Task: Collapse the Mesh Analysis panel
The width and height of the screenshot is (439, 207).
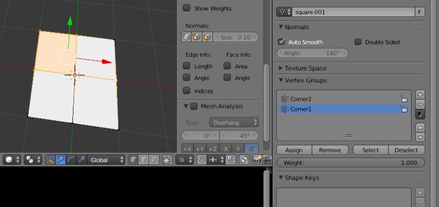Action: click(185, 106)
